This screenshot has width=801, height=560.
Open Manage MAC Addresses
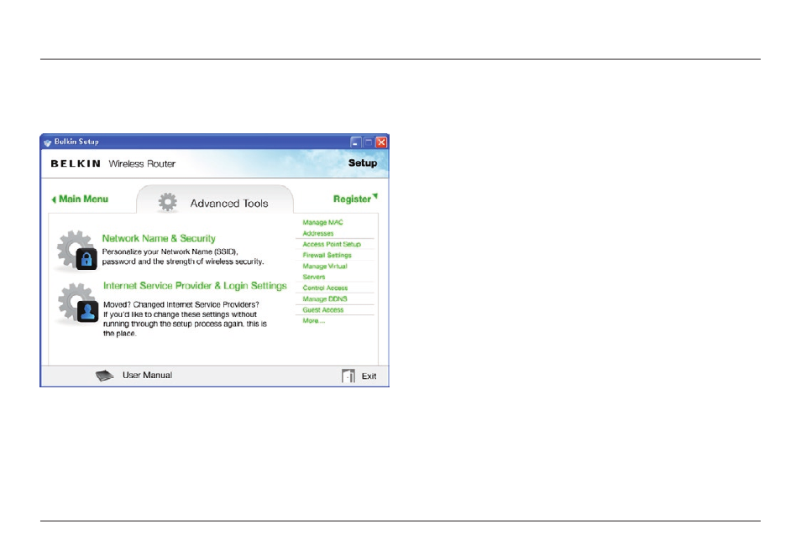(323, 227)
